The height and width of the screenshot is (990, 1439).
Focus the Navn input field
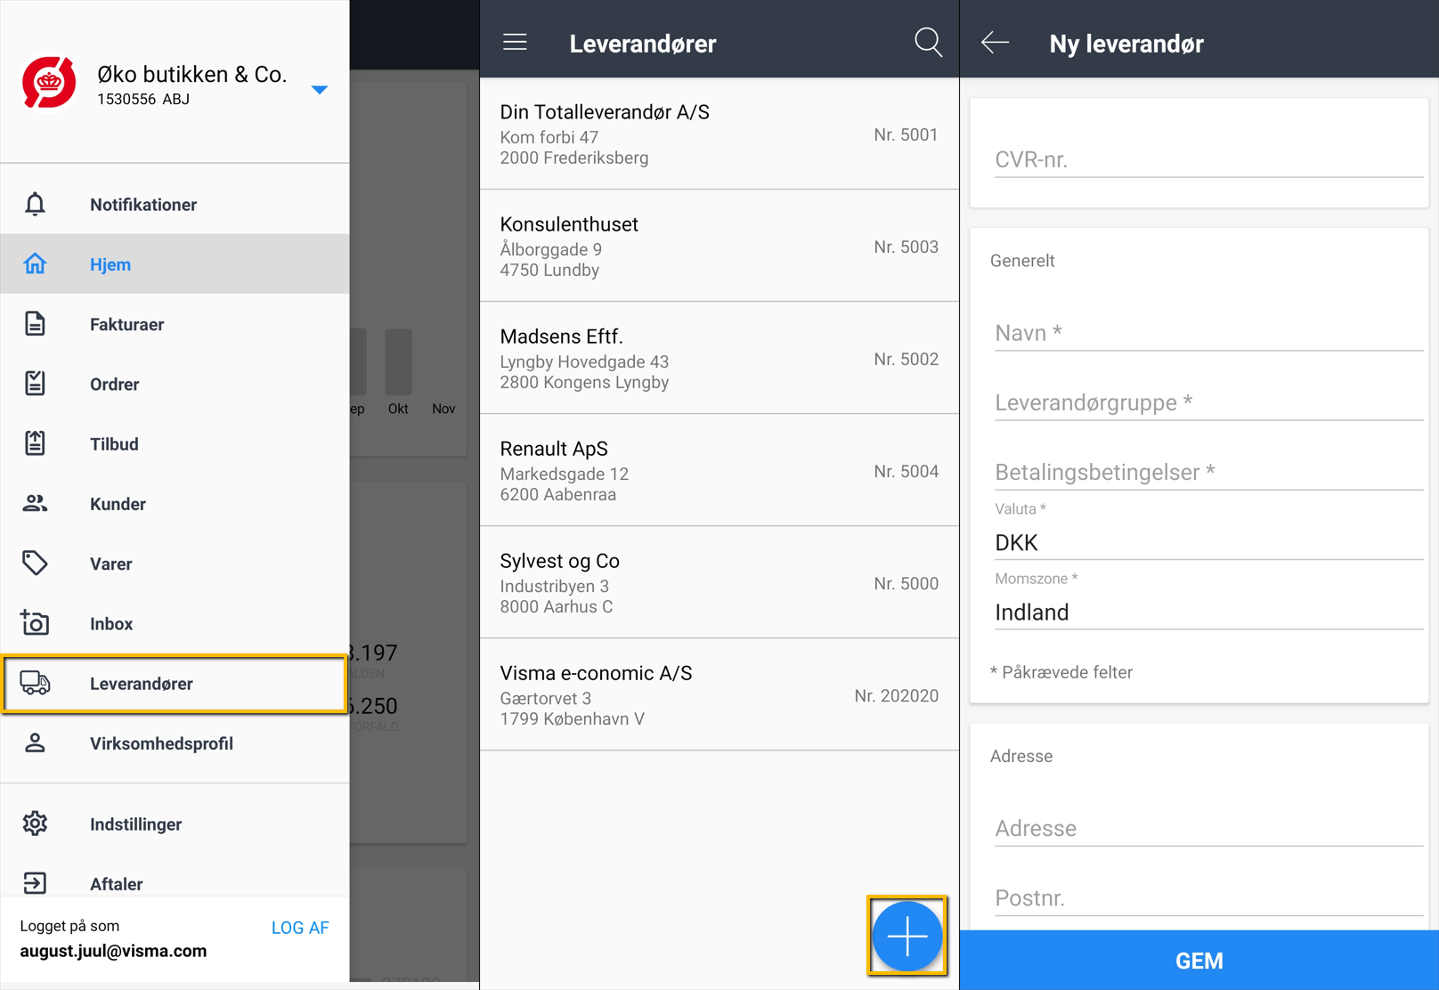1207,333
